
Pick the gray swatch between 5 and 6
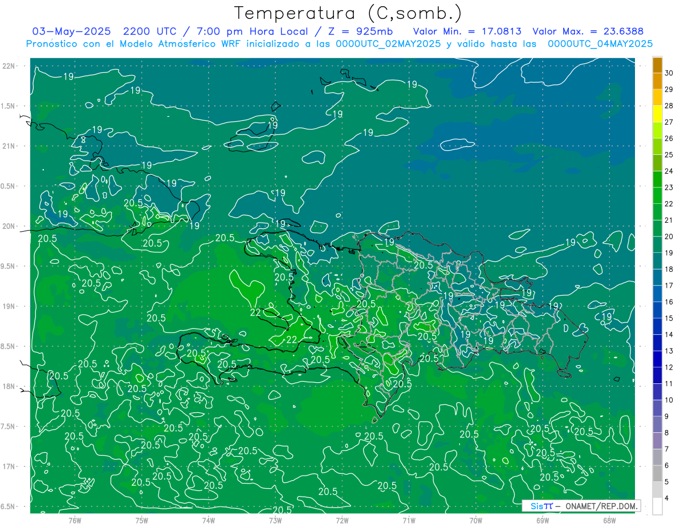[x=657, y=473]
